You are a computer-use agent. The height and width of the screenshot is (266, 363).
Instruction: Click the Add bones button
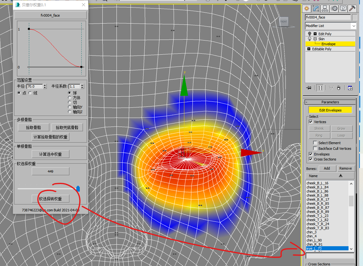[x=327, y=168]
